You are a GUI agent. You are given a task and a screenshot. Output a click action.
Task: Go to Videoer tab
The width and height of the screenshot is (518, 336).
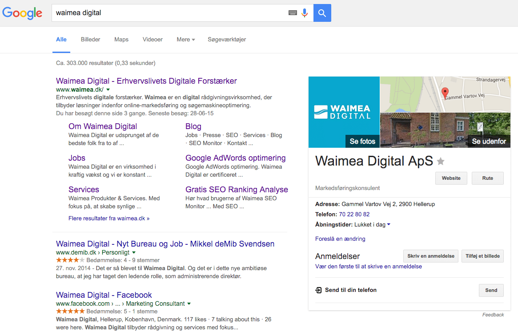click(x=153, y=39)
